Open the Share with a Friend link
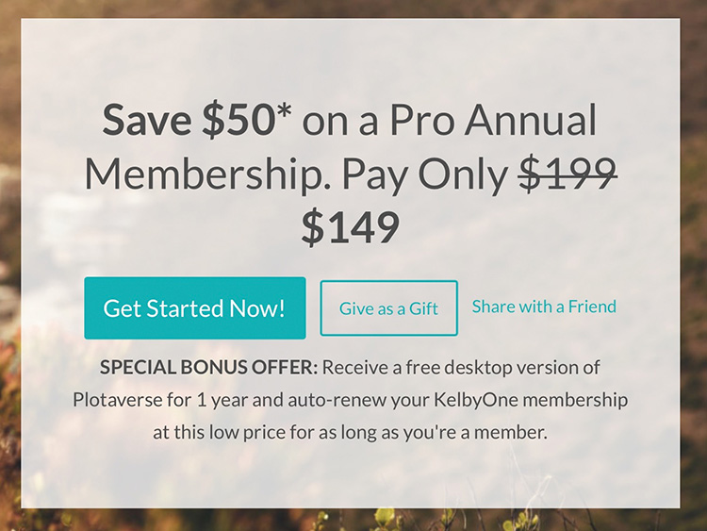 click(544, 307)
